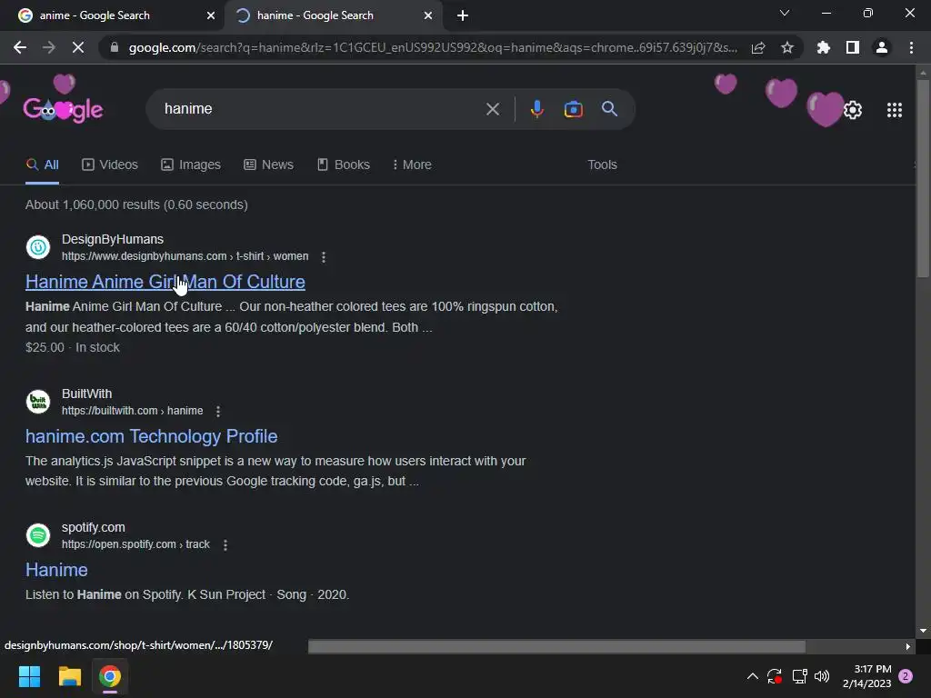Open File Explorer from the taskbar
The height and width of the screenshot is (698, 931).
pos(69,676)
